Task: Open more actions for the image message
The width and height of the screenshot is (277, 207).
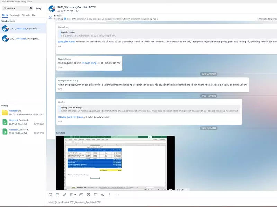Action: (x=187, y=190)
